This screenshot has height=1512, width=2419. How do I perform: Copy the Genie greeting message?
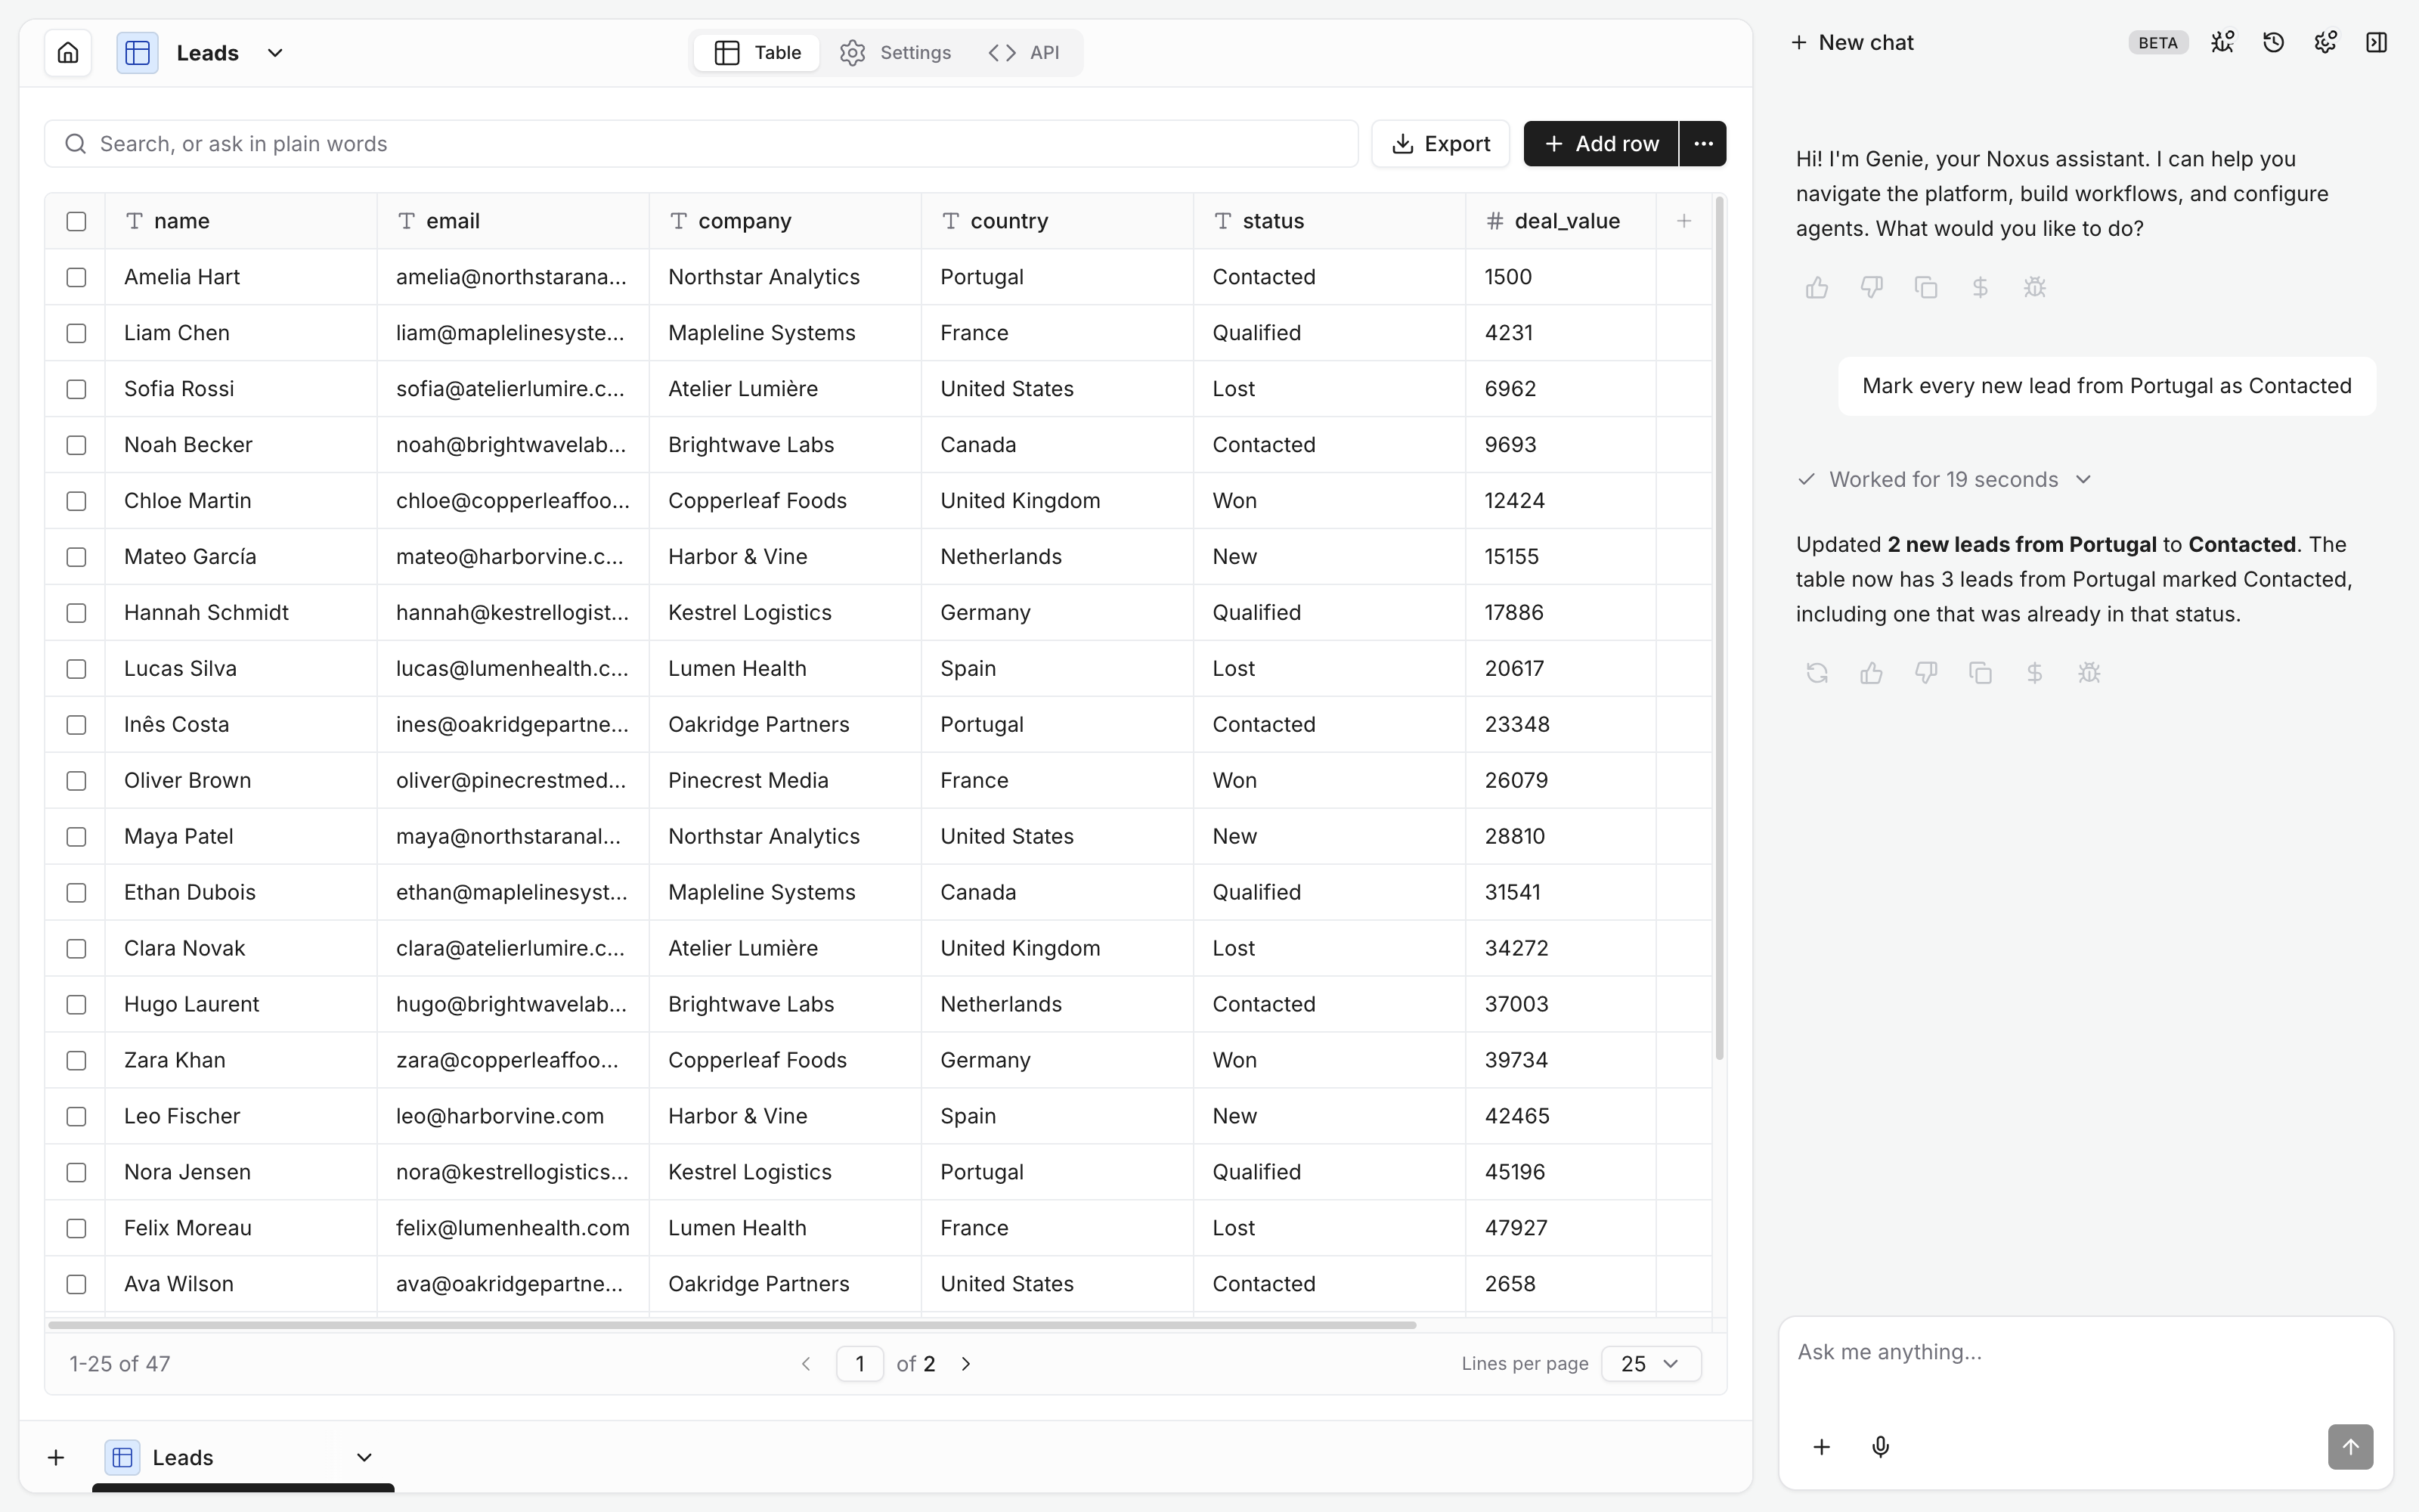pos(1925,288)
